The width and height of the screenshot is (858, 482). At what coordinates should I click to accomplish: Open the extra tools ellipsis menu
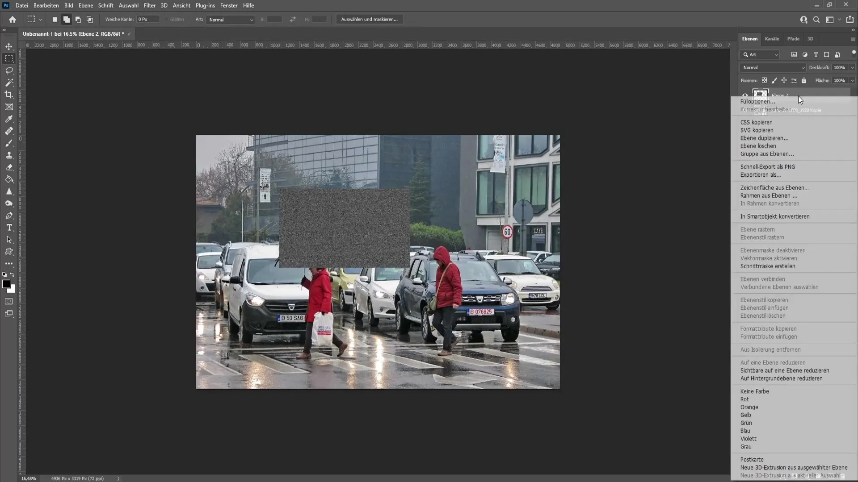pos(9,263)
